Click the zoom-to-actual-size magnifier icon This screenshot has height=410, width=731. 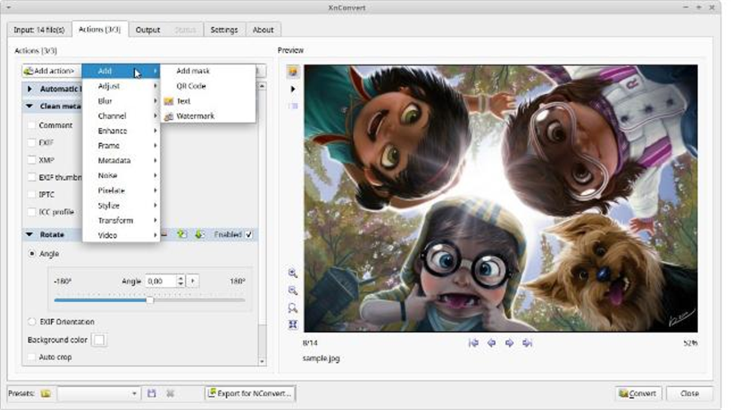[x=293, y=308]
